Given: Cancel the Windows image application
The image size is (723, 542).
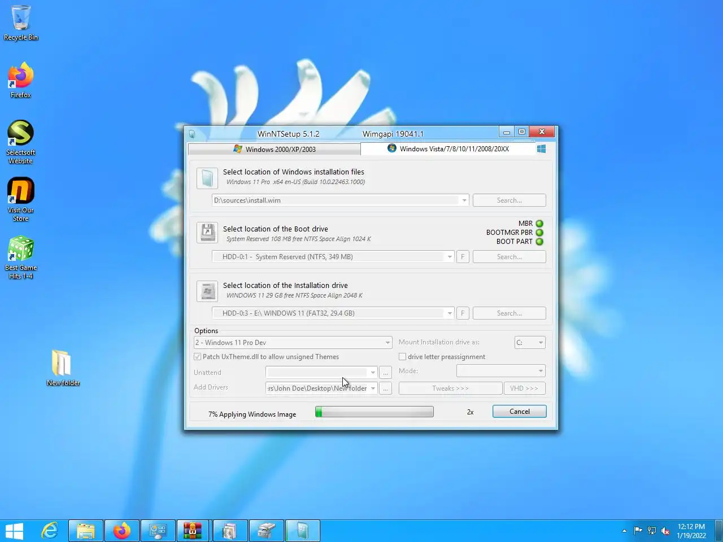Looking at the screenshot, I should point(519,412).
